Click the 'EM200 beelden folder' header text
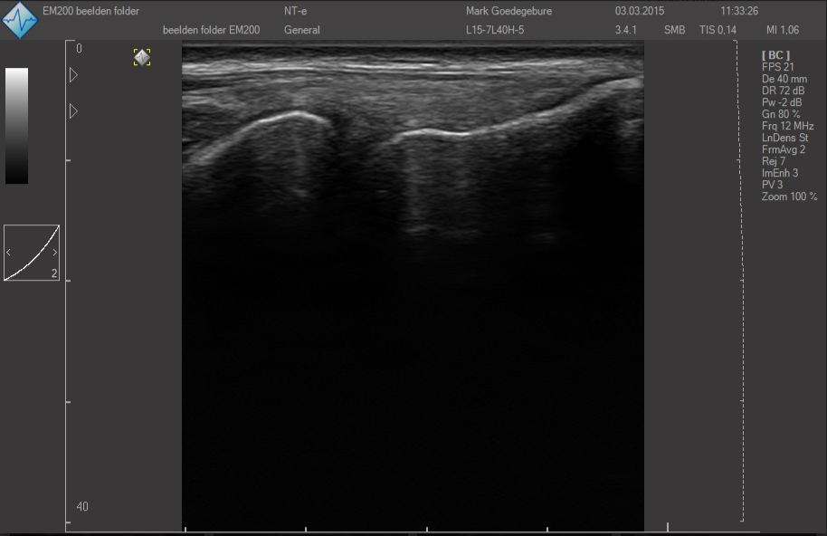Image resolution: width=827 pixels, height=536 pixels. [90, 11]
